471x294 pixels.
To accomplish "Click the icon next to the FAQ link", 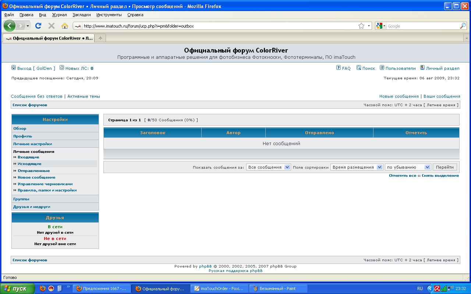I will tap(339, 68).
